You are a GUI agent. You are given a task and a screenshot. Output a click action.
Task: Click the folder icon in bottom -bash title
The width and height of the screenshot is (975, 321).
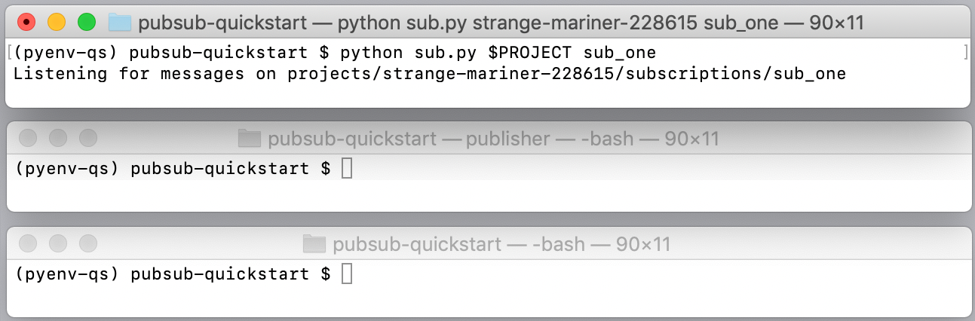point(314,243)
